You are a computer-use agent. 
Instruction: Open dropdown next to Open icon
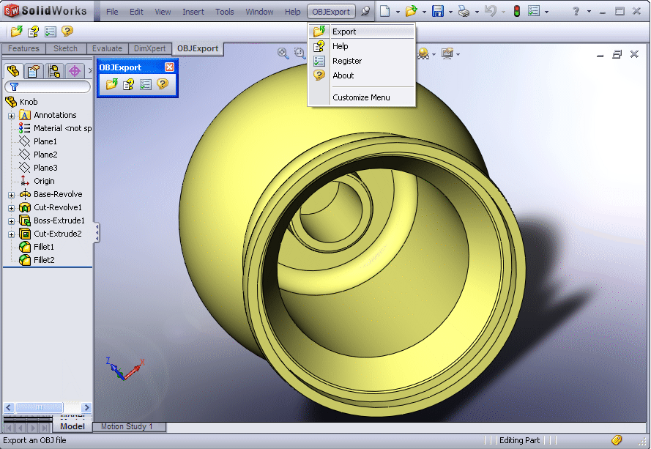coord(424,12)
